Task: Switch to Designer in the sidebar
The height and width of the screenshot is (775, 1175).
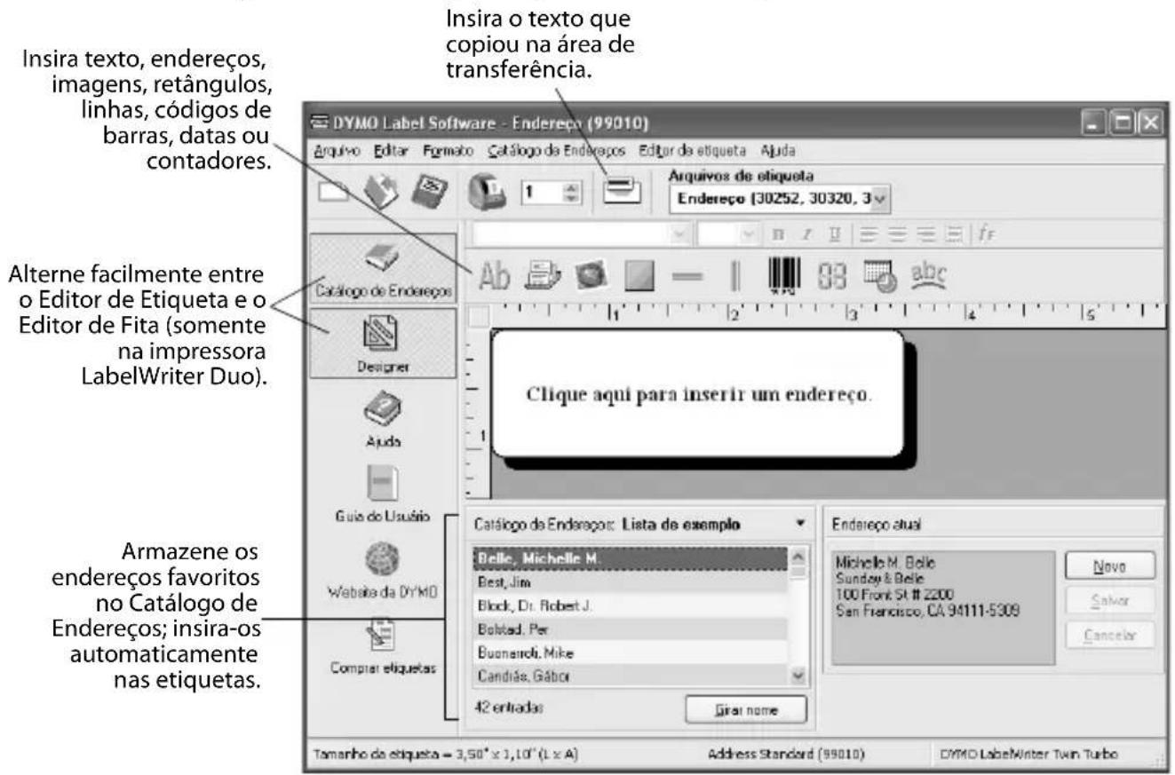Action: (x=383, y=341)
